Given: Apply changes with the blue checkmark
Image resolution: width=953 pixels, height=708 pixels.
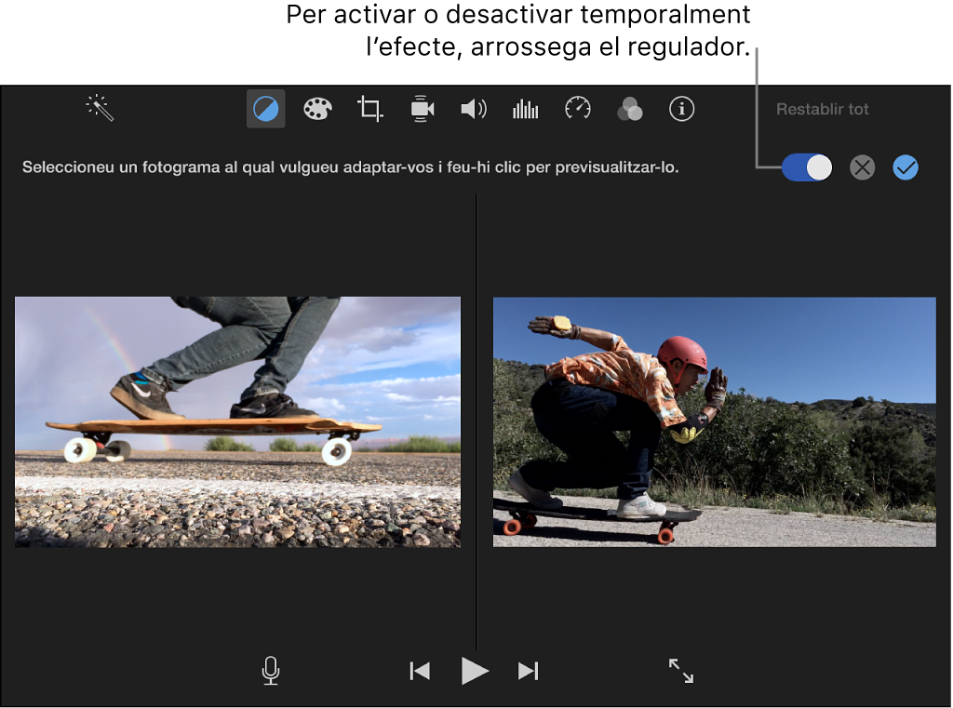Looking at the screenshot, I should [x=905, y=167].
